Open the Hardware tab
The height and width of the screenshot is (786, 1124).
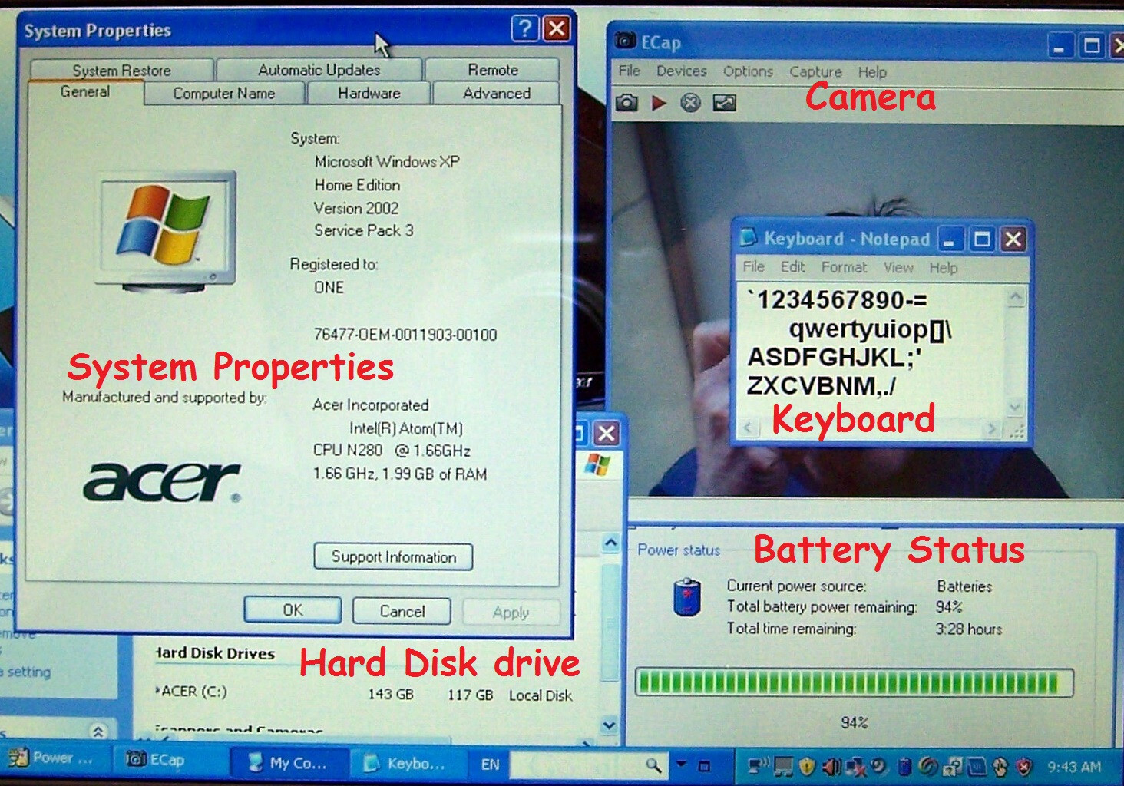(369, 93)
